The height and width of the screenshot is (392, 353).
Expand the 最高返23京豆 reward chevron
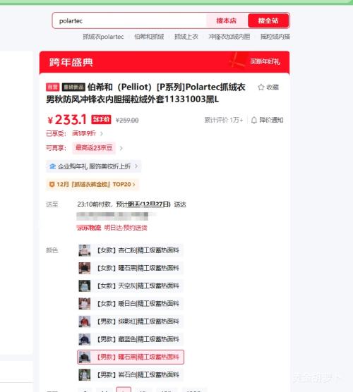click(121, 148)
